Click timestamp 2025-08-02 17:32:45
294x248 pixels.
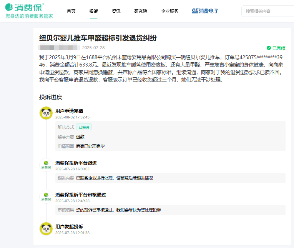click(x=72, y=117)
